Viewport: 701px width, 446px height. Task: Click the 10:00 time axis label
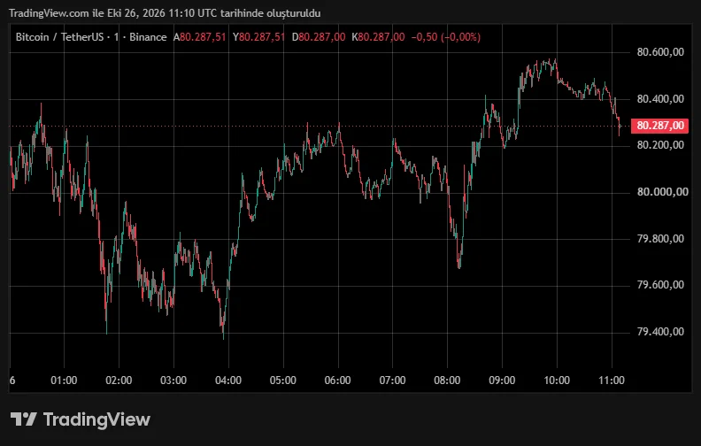(x=557, y=381)
